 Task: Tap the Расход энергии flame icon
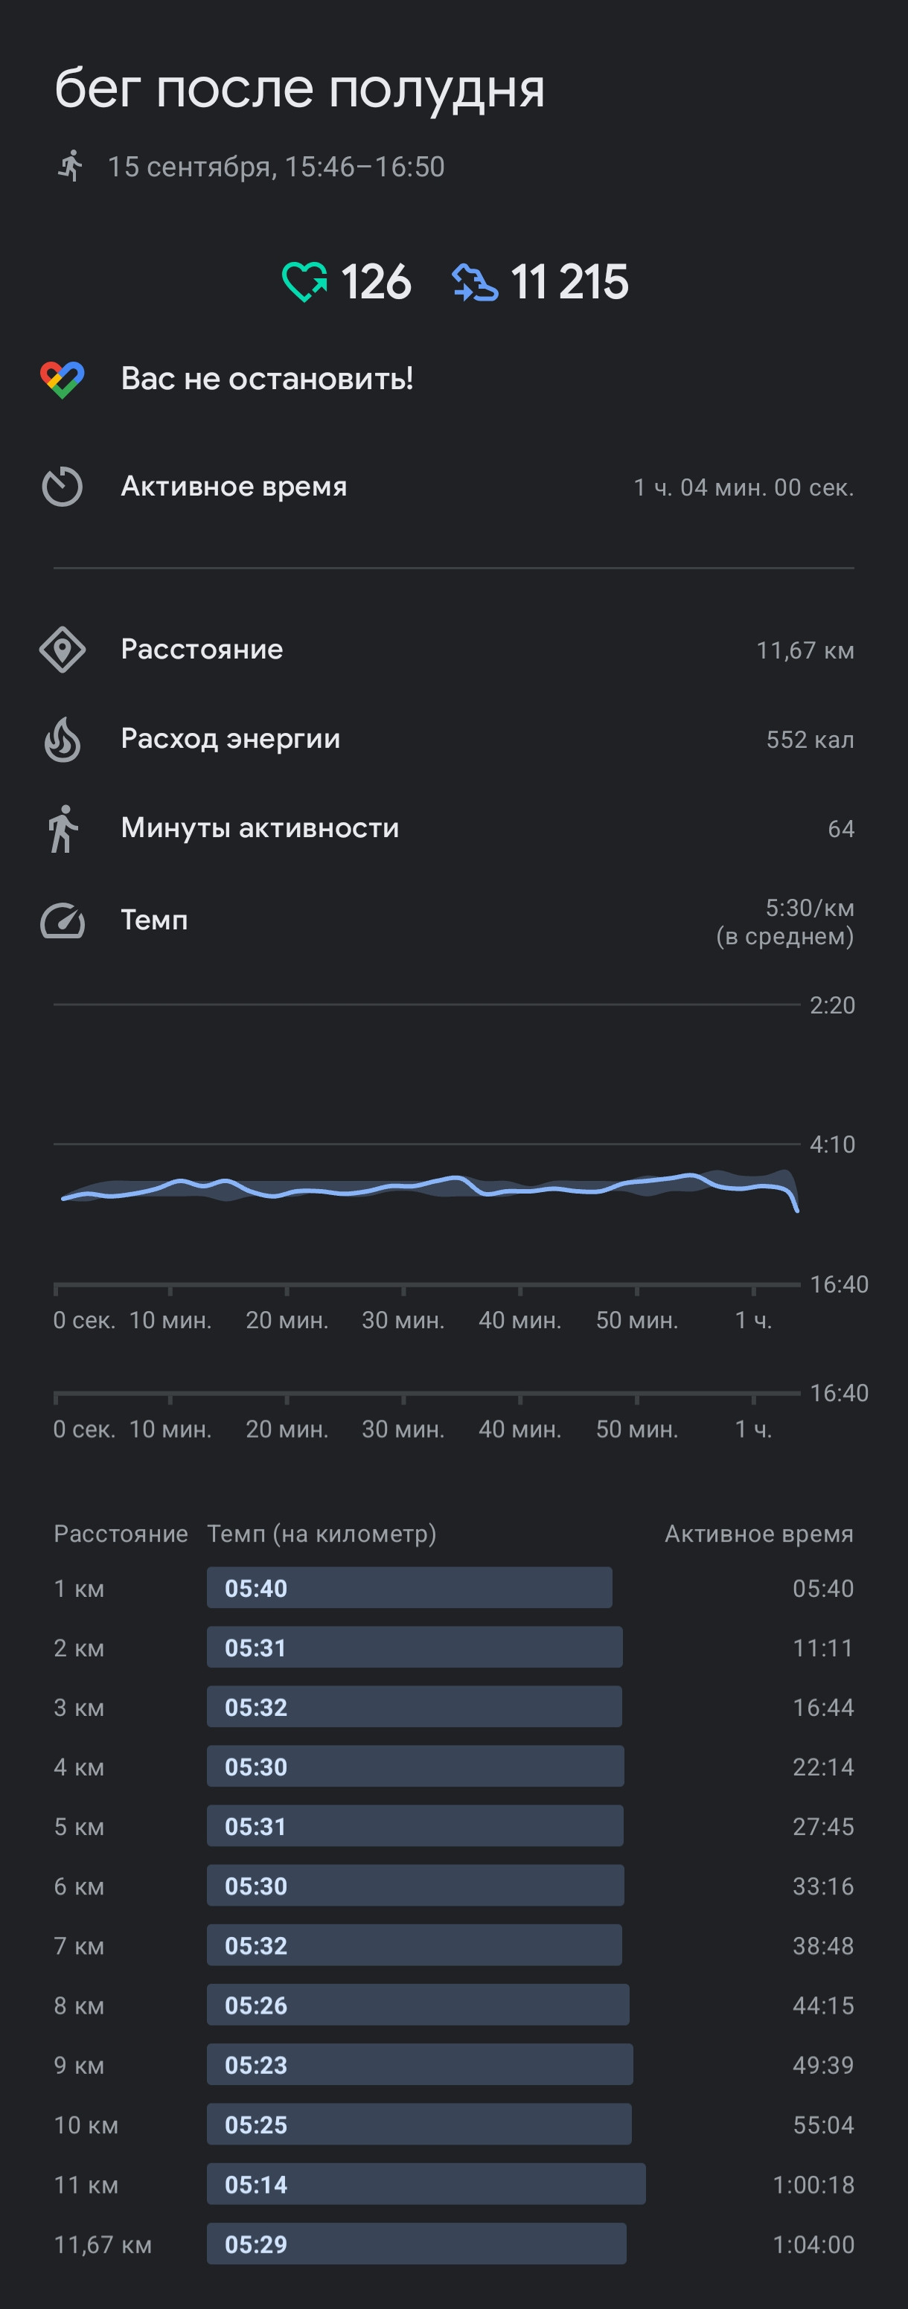point(63,740)
